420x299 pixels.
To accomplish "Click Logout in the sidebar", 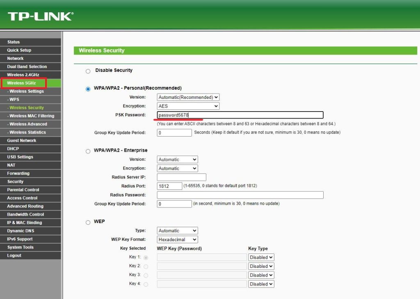I will [14, 255].
